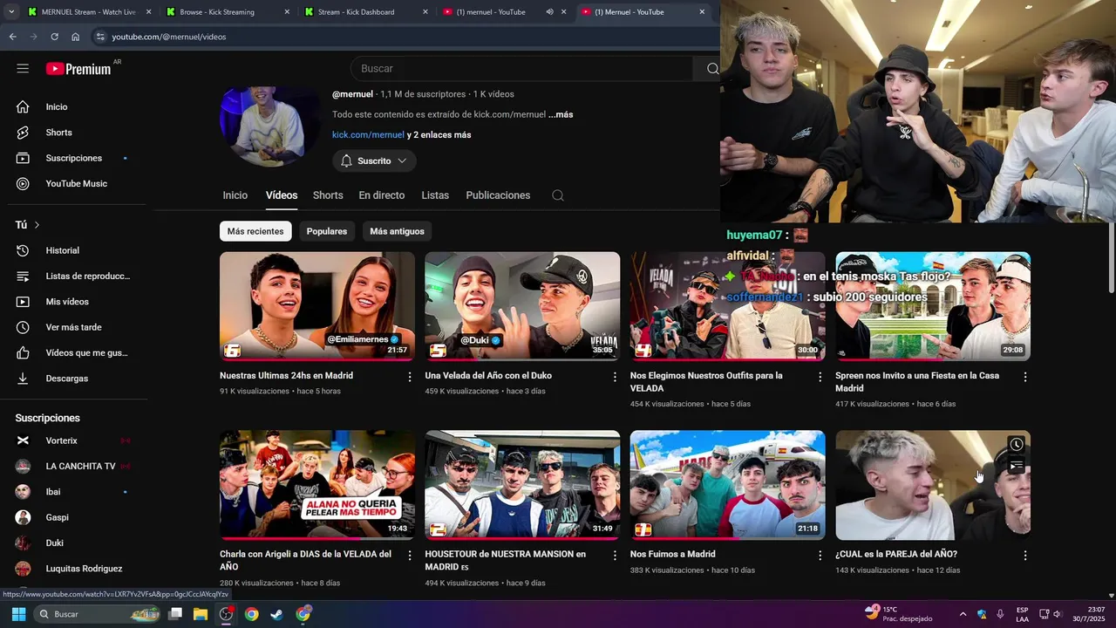The height and width of the screenshot is (628, 1116).
Task: Open options for Nuestras Ultimas 24hs en Madrid
Action: pyautogui.click(x=410, y=377)
